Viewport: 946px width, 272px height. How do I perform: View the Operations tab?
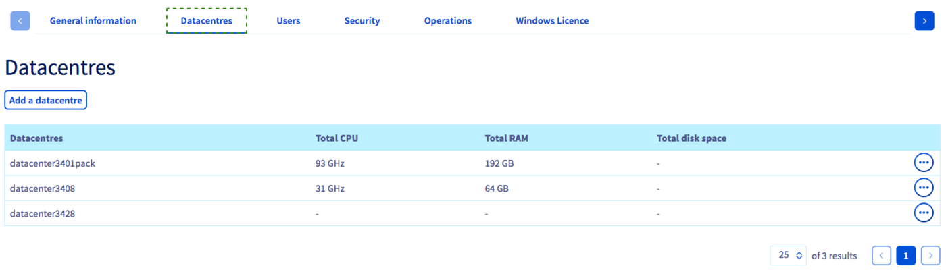click(x=448, y=21)
